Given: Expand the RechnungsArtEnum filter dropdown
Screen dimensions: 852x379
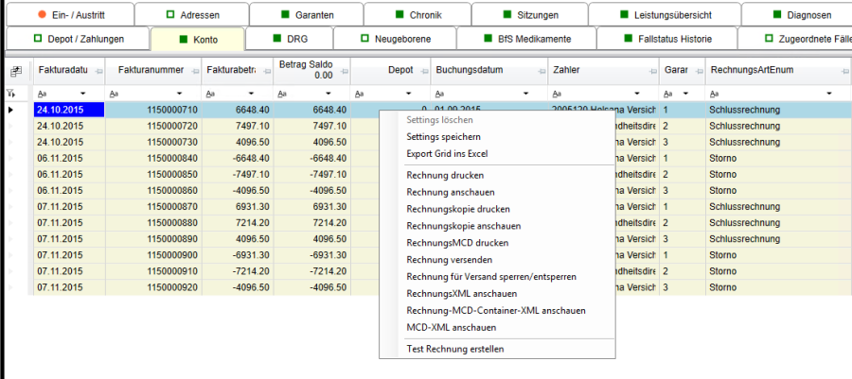Looking at the screenshot, I should coord(828,94).
